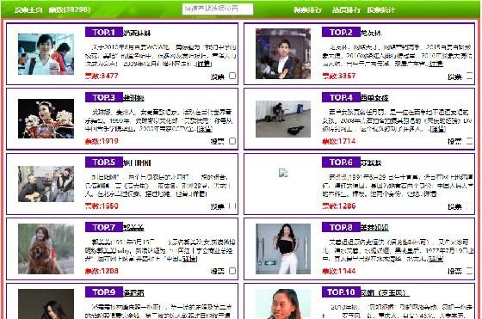Open the name link beside TOP.6
This screenshot has width=482, height=319.
coord(371,163)
